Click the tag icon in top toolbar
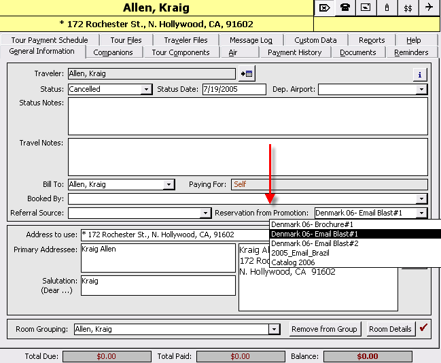 (325, 7)
